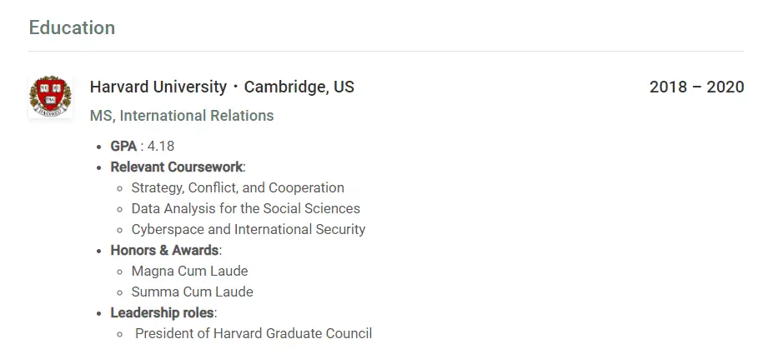Click Data Analysis for the Social Sciences
The width and height of the screenshot is (773, 364).
click(245, 209)
